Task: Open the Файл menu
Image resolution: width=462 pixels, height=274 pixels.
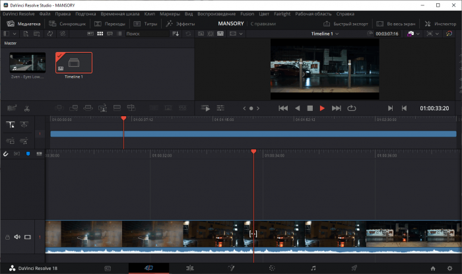Action: pyautogui.click(x=45, y=14)
